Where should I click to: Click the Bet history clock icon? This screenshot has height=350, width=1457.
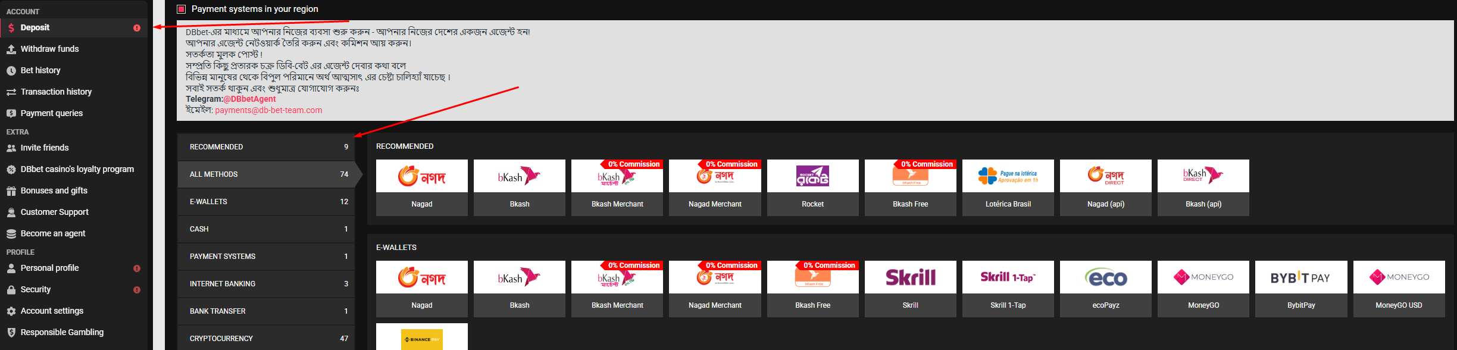[x=11, y=71]
